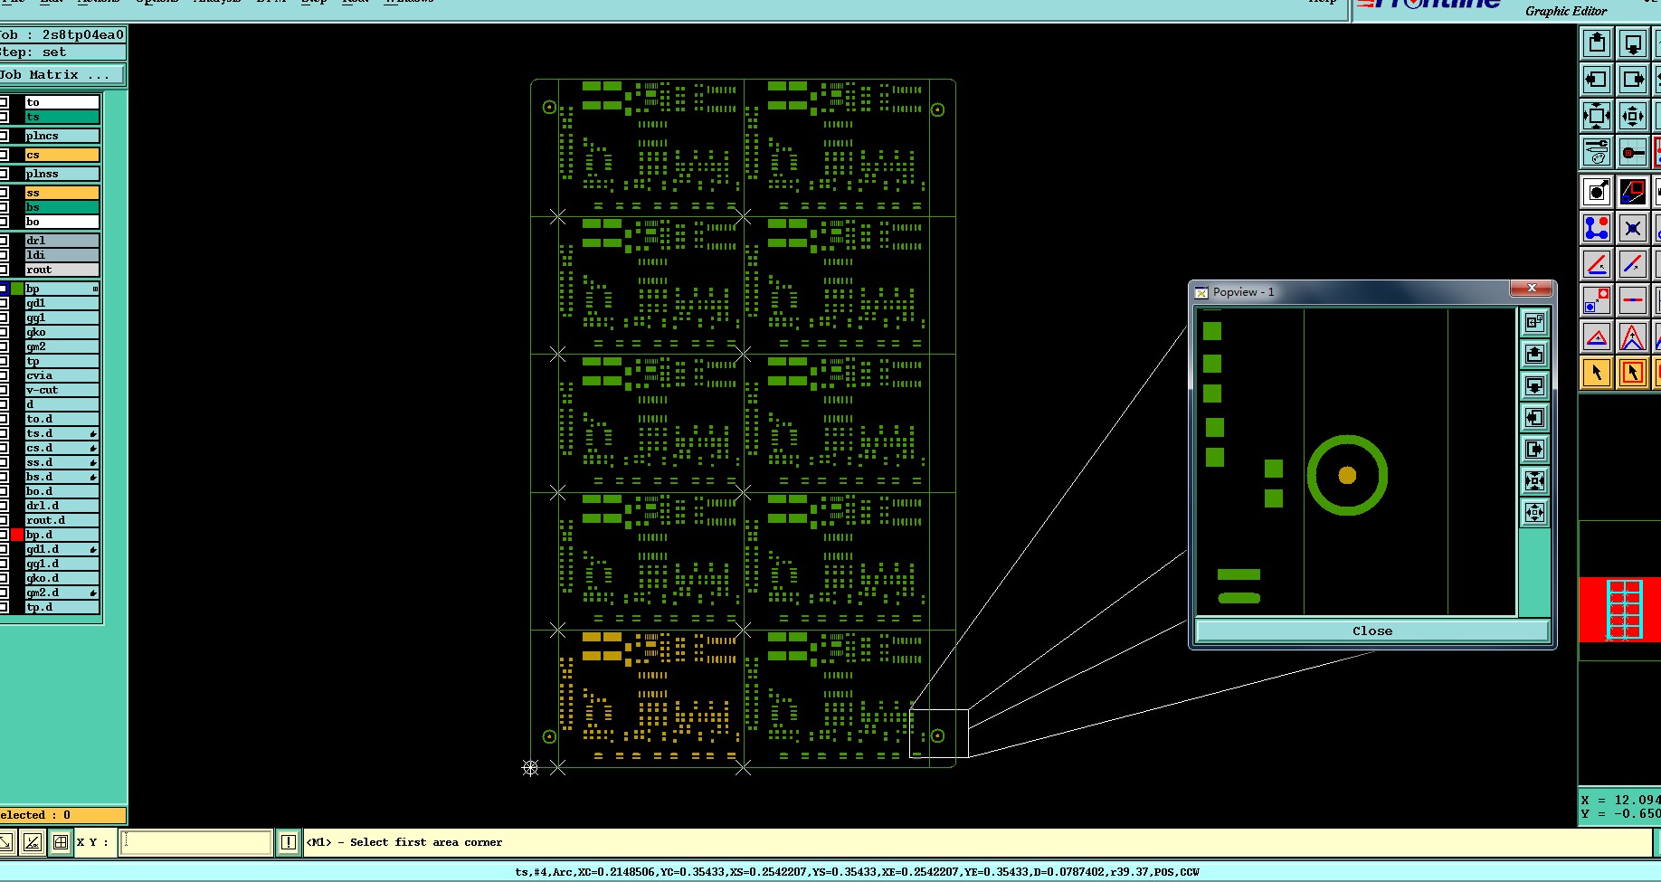This screenshot has width=1661, height=882.
Task: Click the red panel overview thumbnail
Action: (1619, 610)
